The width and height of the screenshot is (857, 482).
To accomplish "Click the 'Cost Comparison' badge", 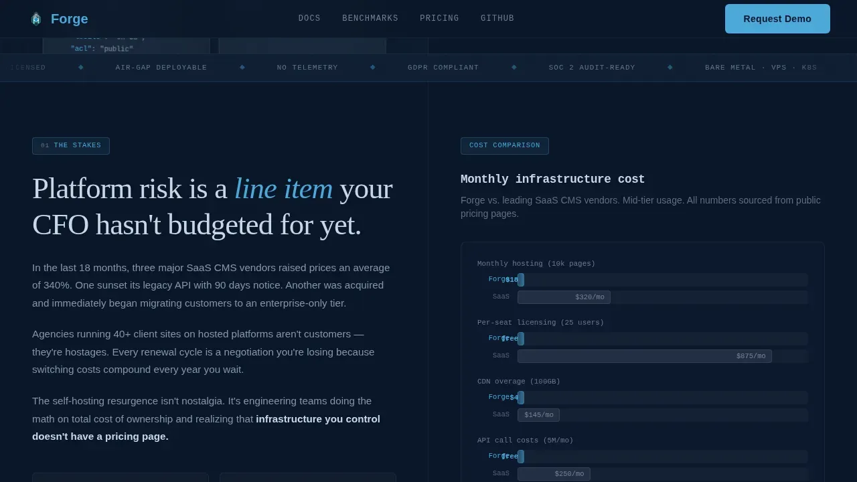I will 505,146.
